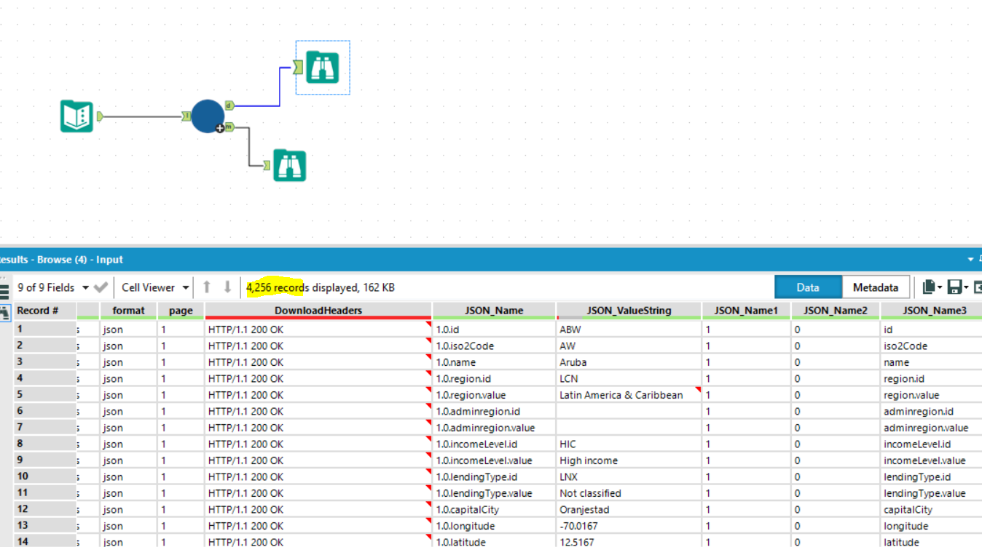Select the Input Data book tool on canvas
Image resolution: width=982 pixels, height=547 pixels.
(x=76, y=116)
